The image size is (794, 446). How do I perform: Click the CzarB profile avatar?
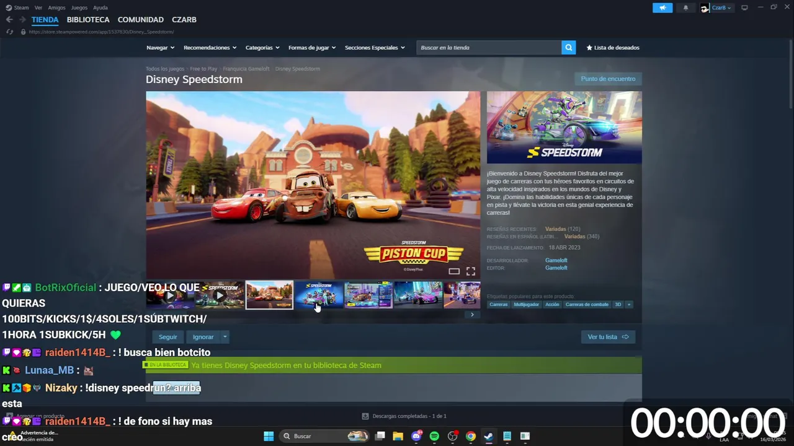pos(705,7)
